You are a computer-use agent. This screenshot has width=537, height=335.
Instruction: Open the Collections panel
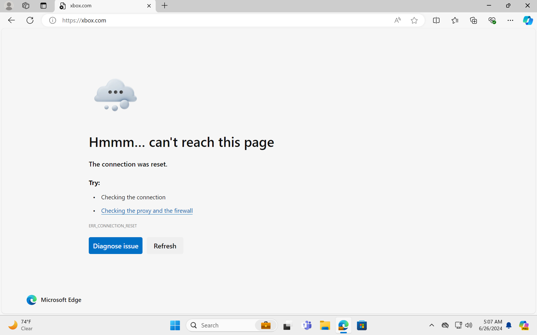point(473,20)
